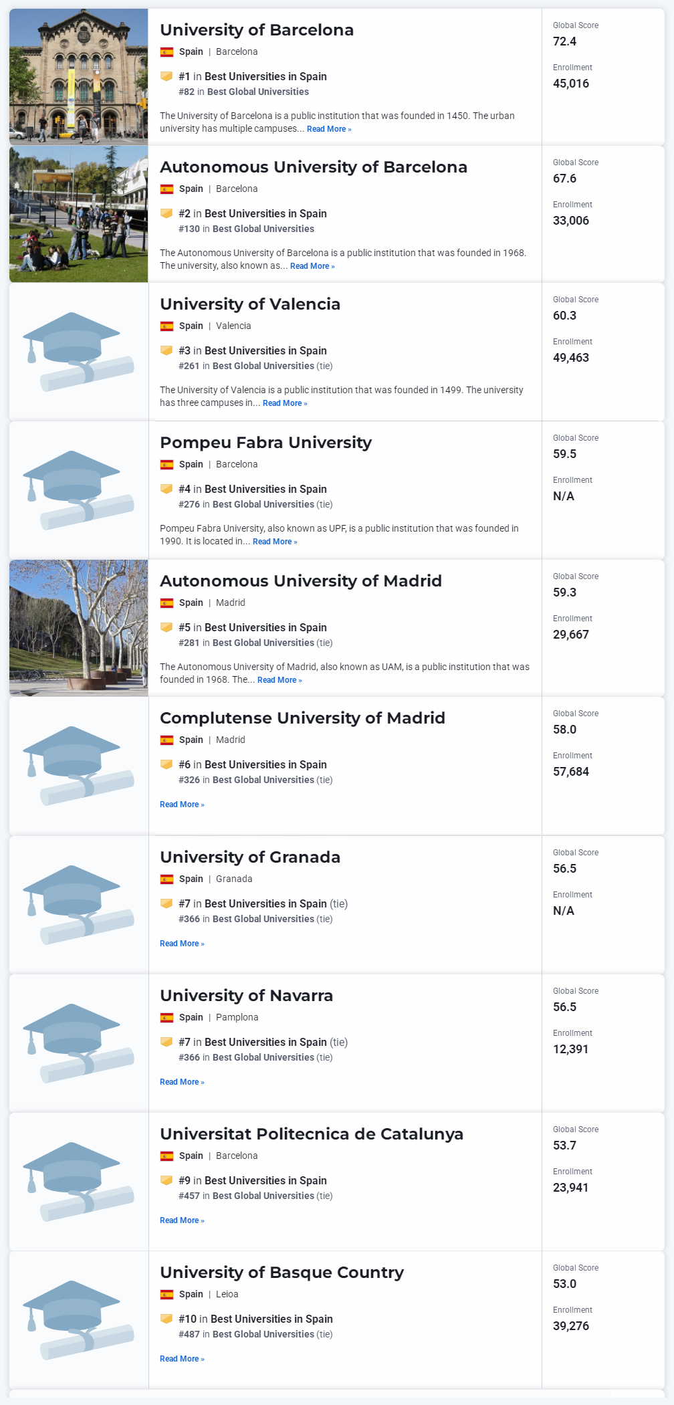Click the graduation cap placeholder for Pompeu Fabra University
This screenshot has width=674, height=1405.
pos(78,490)
